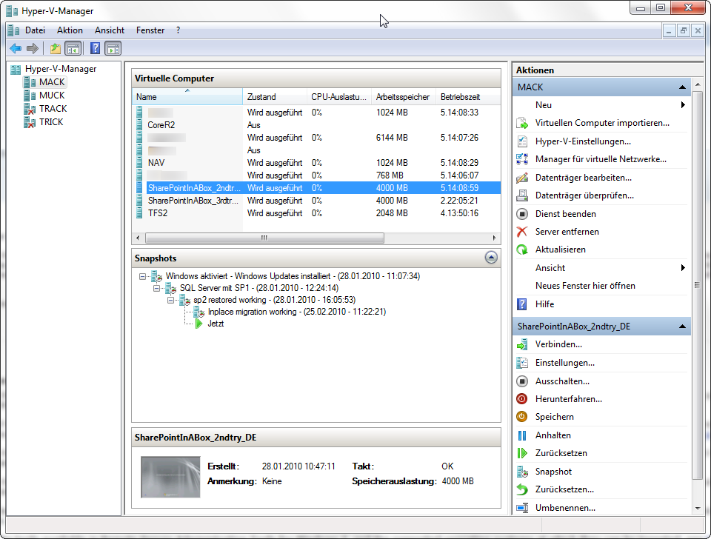Image resolution: width=711 pixels, height=539 pixels.
Task: Click the SharePointInABox VM preview thumbnail
Action: (x=170, y=476)
